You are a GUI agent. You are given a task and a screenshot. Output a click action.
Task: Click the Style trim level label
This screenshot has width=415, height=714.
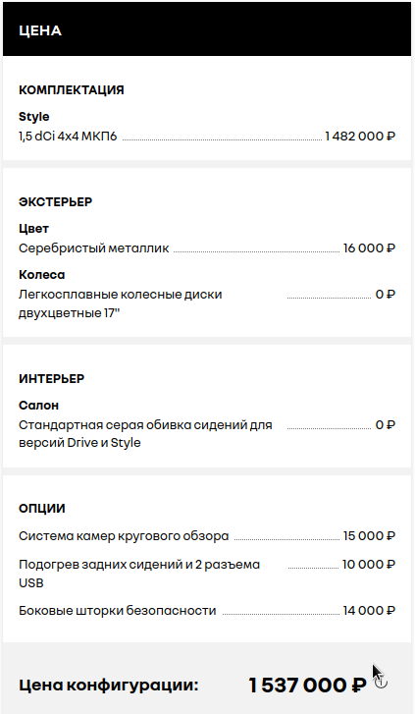point(34,117)
